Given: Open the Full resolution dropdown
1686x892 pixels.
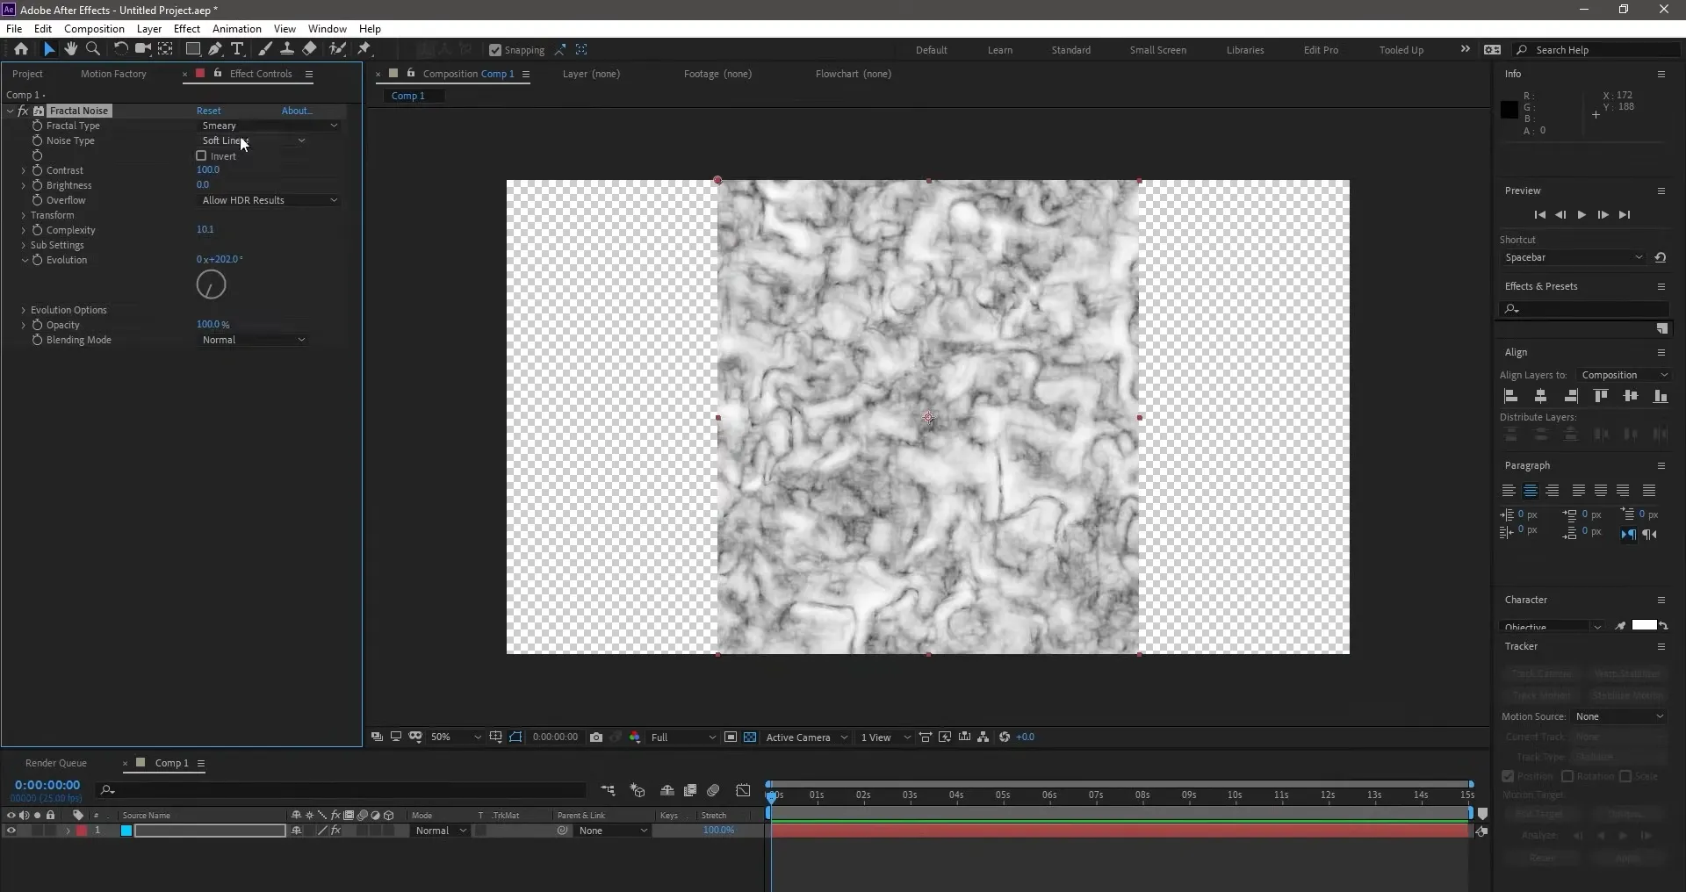Looking at the screenshot, I should pyautogui.click(x=683, y=737).
